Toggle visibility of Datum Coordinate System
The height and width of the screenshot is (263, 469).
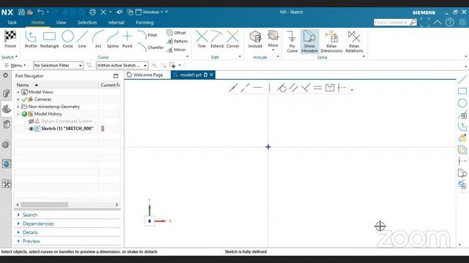tap(31, 121)
